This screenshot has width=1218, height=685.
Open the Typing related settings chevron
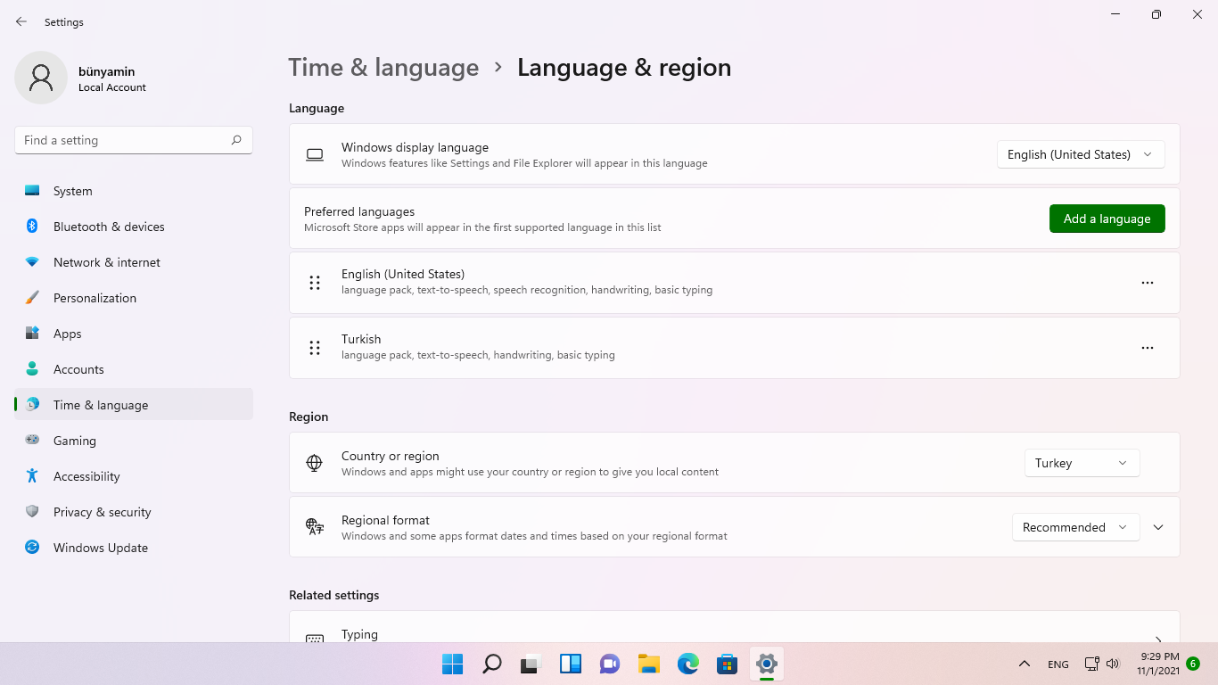1158,639
